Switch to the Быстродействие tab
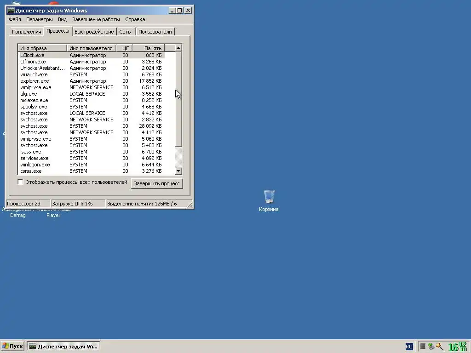 coord(94,32)
